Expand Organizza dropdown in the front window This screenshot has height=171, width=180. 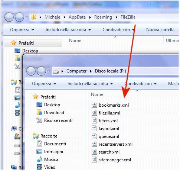click(x=44, y=84)
